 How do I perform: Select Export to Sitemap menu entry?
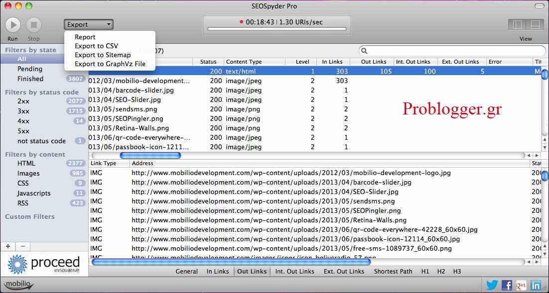coord(103,55)
